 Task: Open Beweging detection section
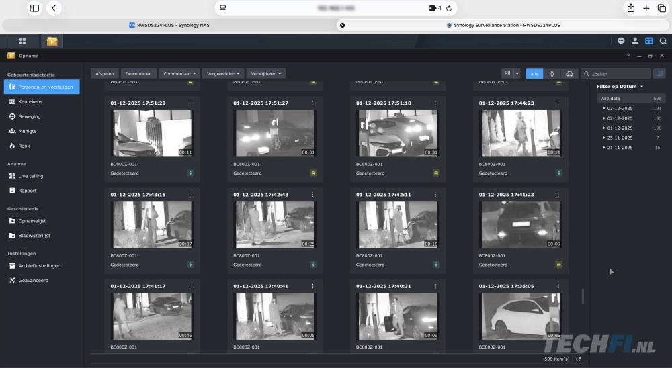(42, 117)
